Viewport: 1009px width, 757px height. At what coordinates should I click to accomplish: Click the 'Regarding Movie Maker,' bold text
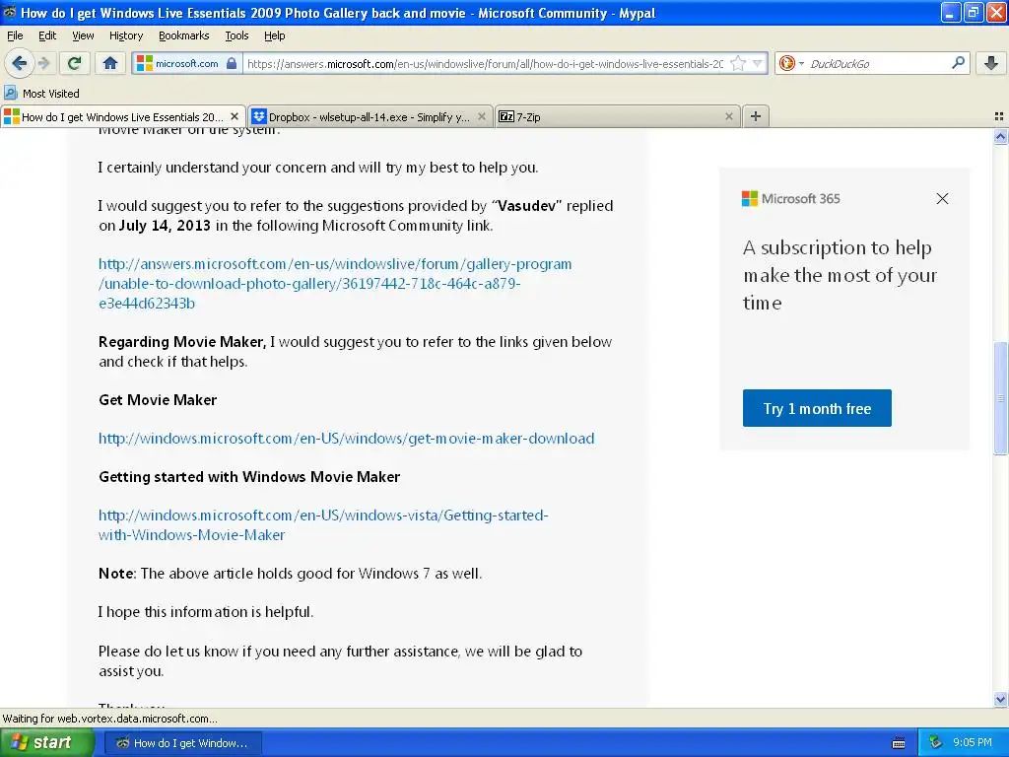(182, 342)
